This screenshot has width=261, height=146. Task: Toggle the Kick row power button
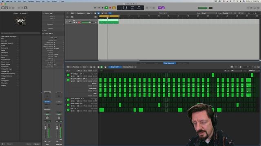coord(68,110)
